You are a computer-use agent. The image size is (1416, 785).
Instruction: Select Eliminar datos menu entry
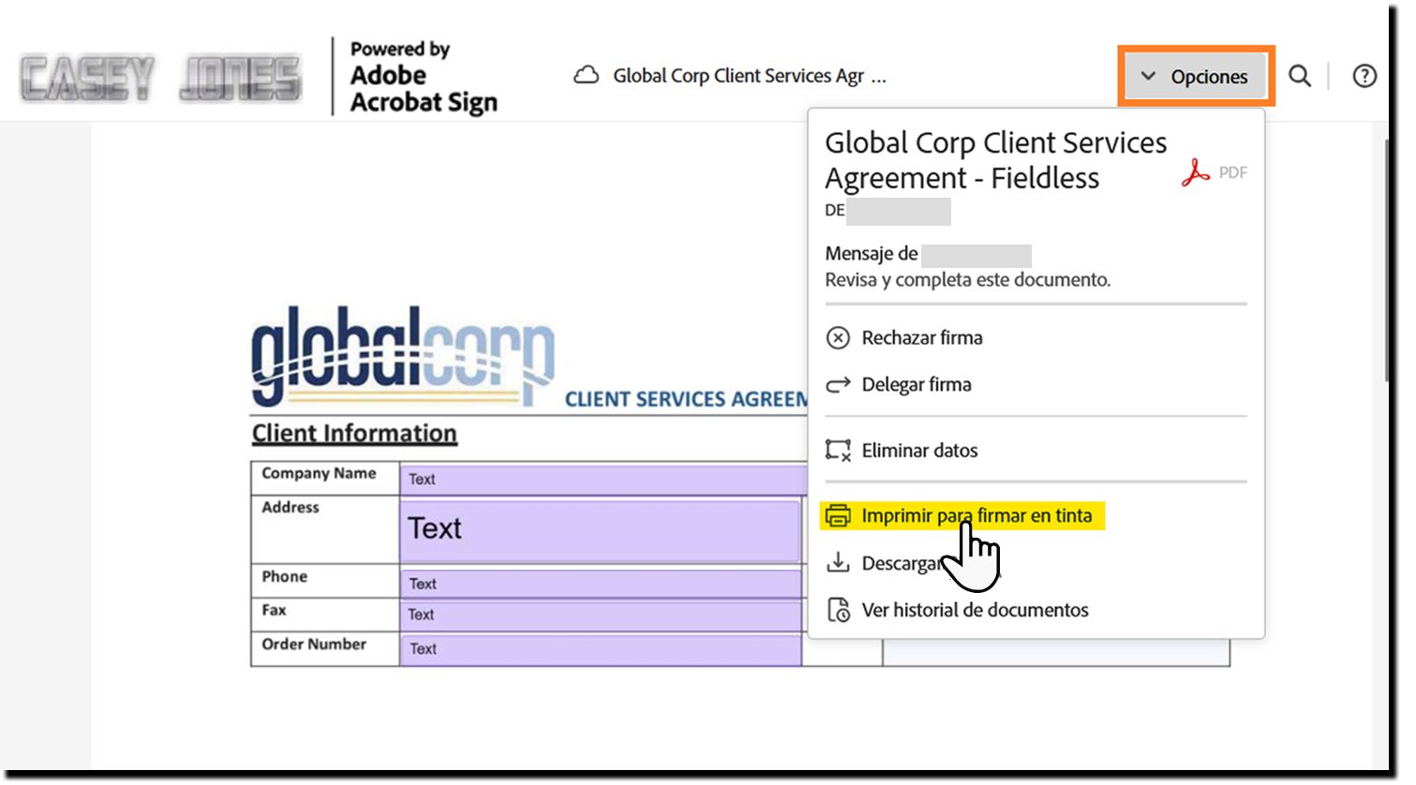pyautogui.click(x=902, y=451)
